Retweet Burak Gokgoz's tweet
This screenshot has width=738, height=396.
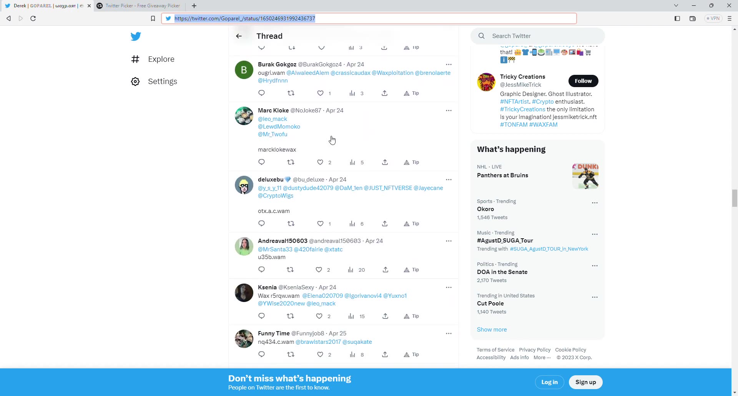[291, 93]
